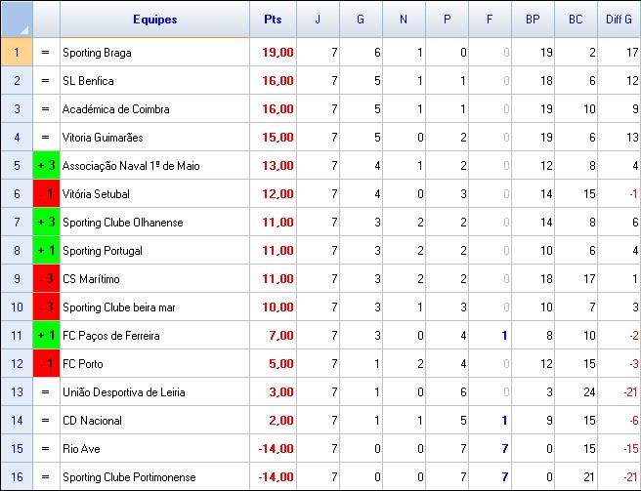Click green +1 indicator for FC Paços de Ferreira

point(46,336)
